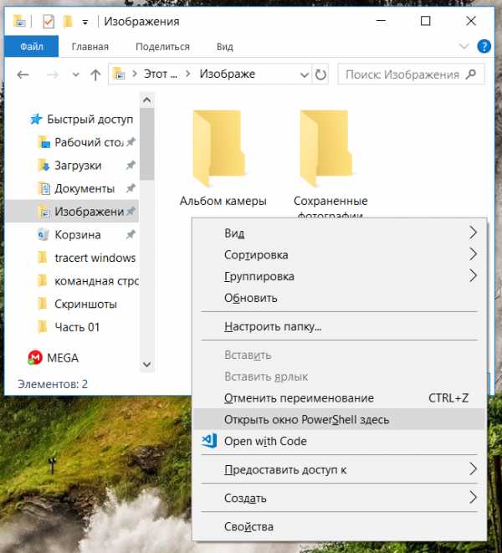Choose Свойства from the context menu

coord(248,526)
